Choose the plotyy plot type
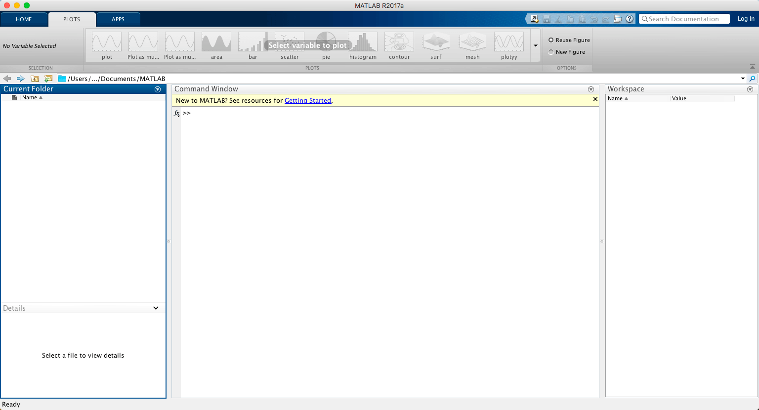This screenshot has height=410, width=759. point(509,46)
